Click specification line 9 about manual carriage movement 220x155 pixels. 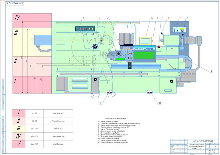[111, 137]
